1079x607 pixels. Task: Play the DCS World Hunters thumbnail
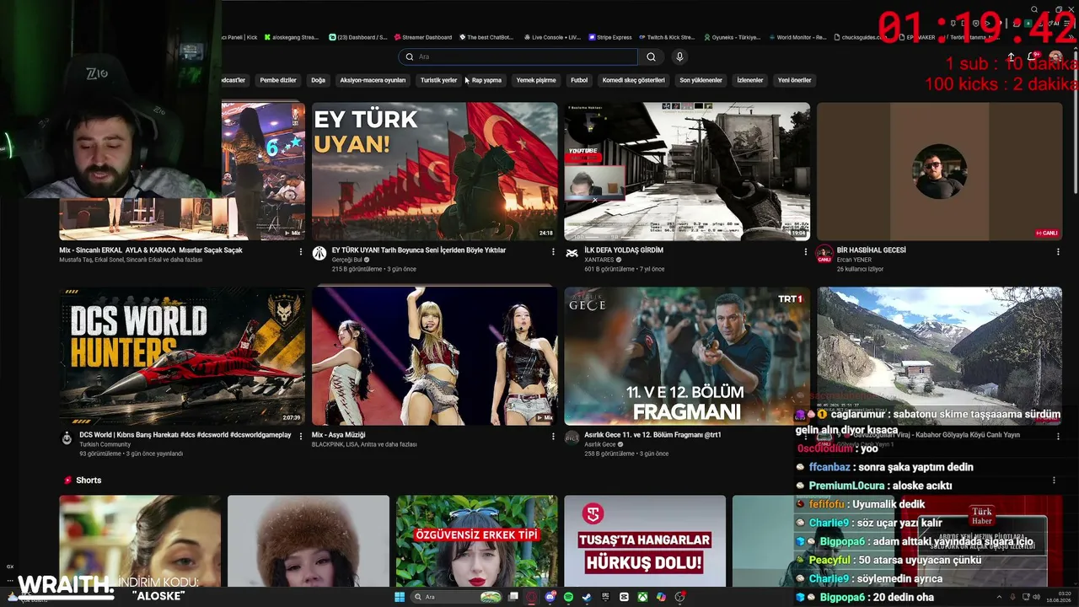pyautogui.click(x=182, y=356)
